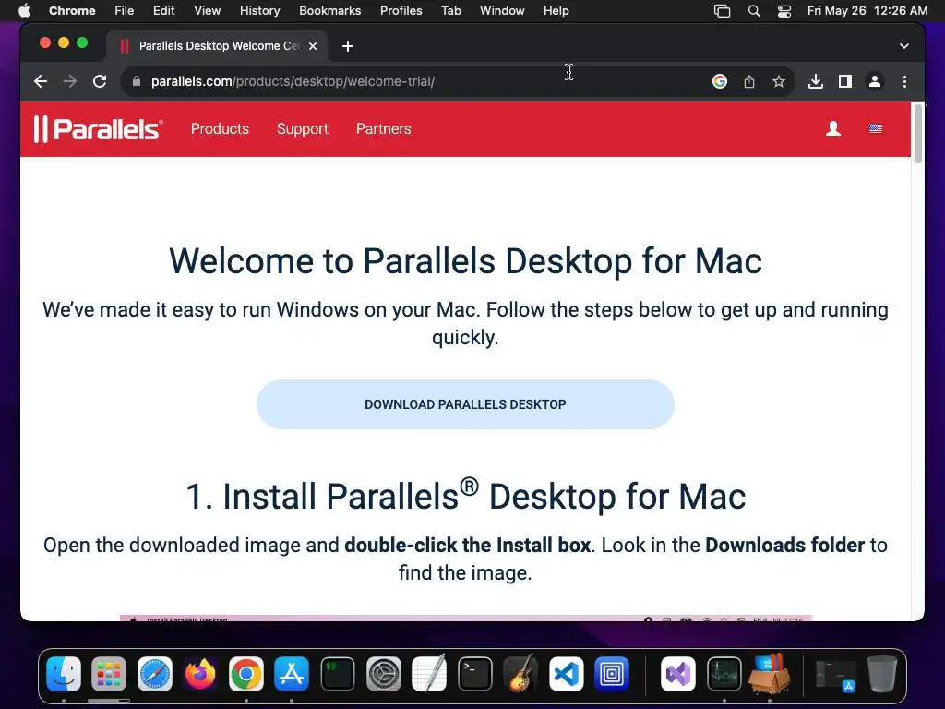Go back to previous page

coord(41,81)
